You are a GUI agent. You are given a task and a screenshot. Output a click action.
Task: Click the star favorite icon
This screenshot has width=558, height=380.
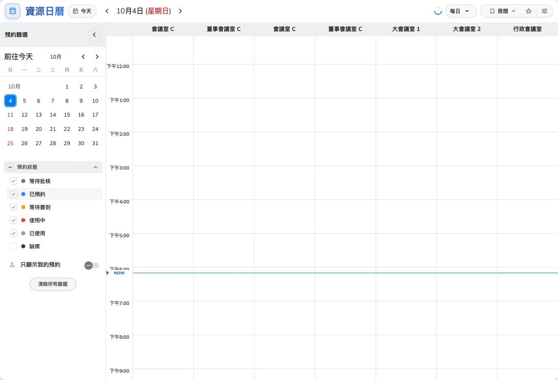(529, 11)
